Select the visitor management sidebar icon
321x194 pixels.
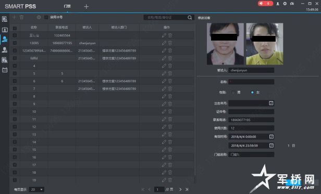point(5,39)
